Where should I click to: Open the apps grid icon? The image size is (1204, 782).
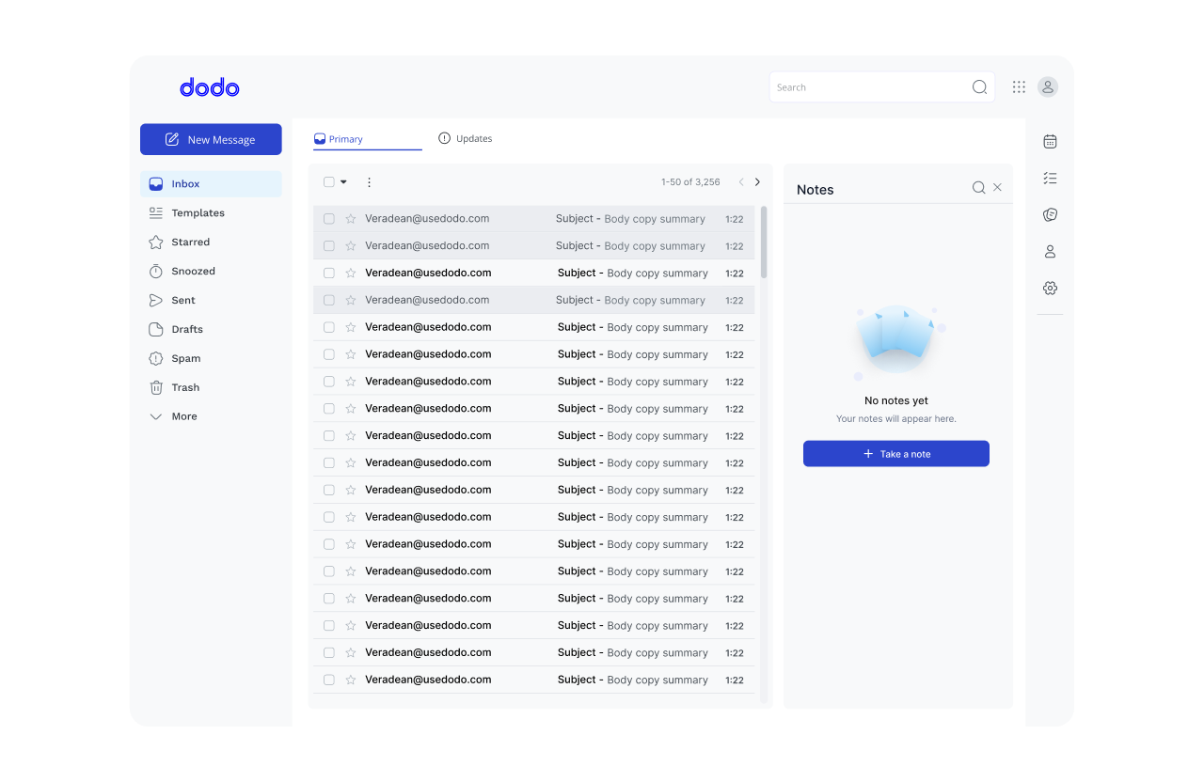point(1019,87)
